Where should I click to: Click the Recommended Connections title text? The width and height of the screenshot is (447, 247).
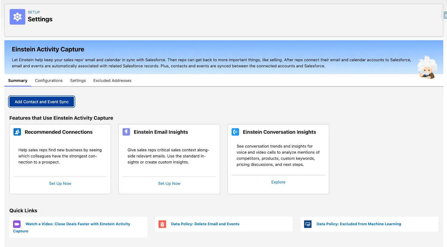point(59,132)
